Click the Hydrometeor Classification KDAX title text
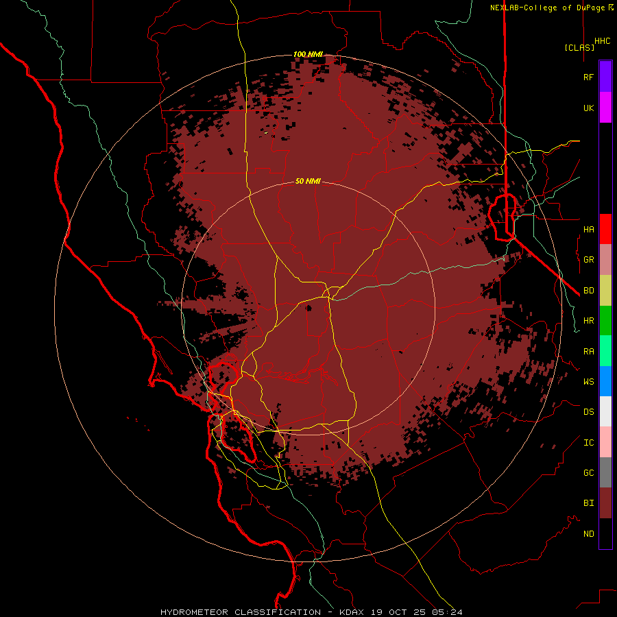The image size is (617, 617). tap(311, 612)
